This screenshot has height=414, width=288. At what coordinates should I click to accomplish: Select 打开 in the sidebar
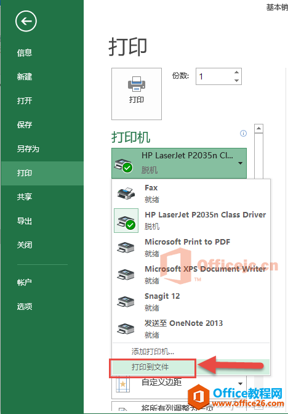pyautogui.click(x=25, y=101)
